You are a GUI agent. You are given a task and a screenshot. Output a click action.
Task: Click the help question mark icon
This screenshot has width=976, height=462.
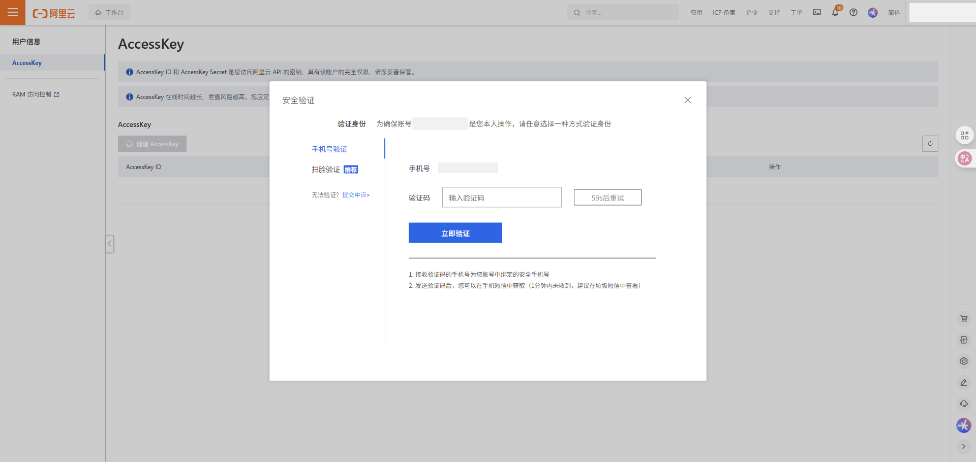coord(853,12)
